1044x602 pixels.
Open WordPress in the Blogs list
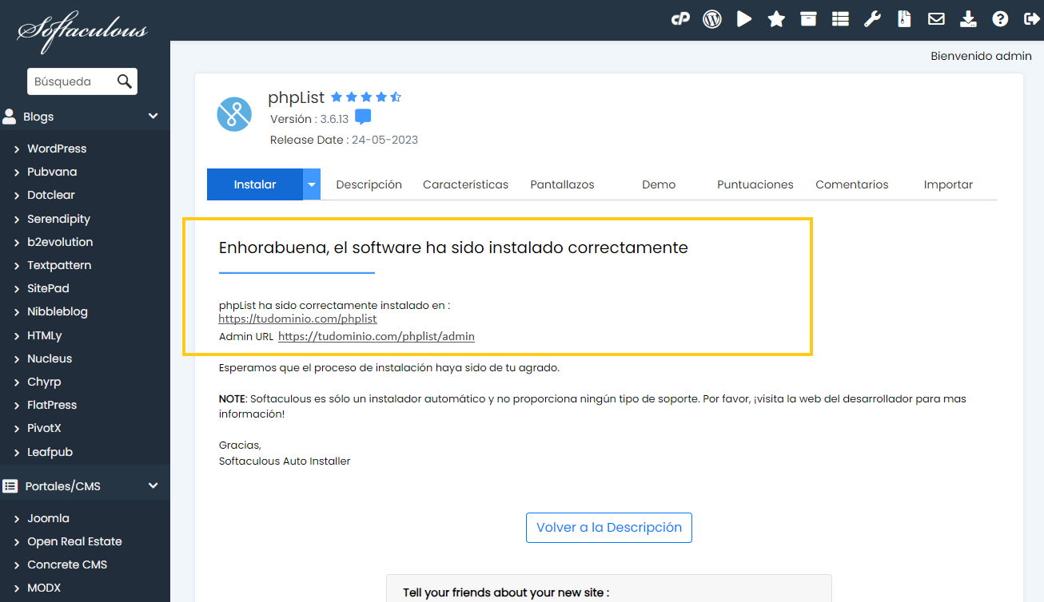pos(57,149)
